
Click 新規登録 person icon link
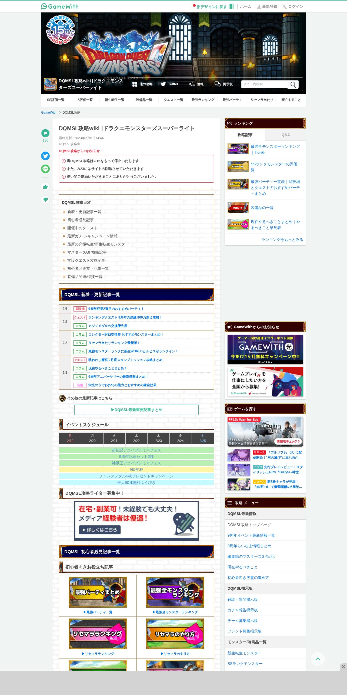coord(267,6)
